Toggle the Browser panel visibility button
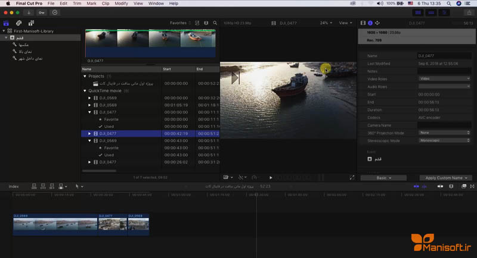 419,12
